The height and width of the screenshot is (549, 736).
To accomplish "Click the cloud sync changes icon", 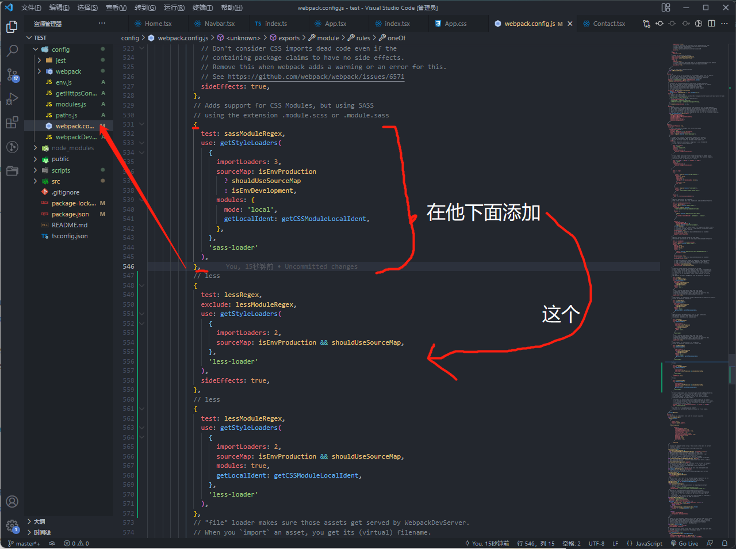I will [52, 543].
